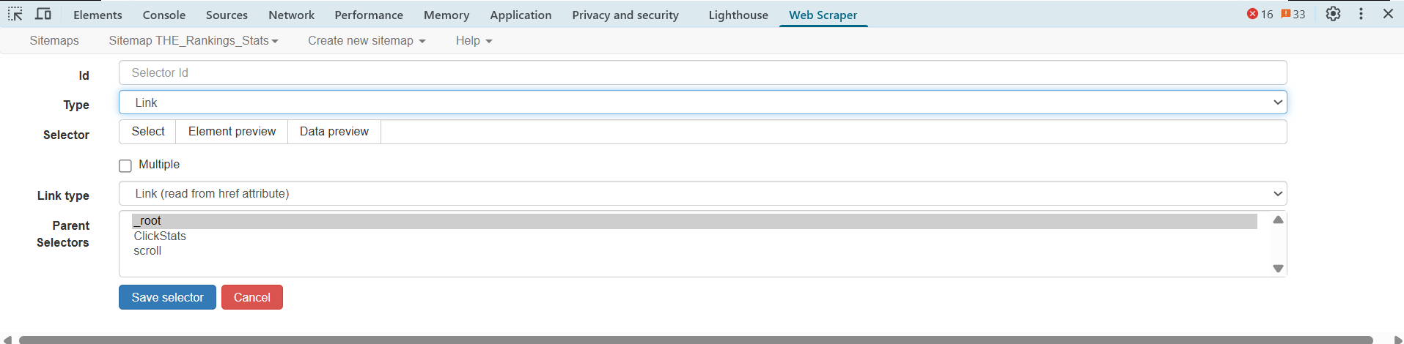Click the orange issues count indicator
This screenshot has width=1404, height=344.
(x=1293, y=14)
